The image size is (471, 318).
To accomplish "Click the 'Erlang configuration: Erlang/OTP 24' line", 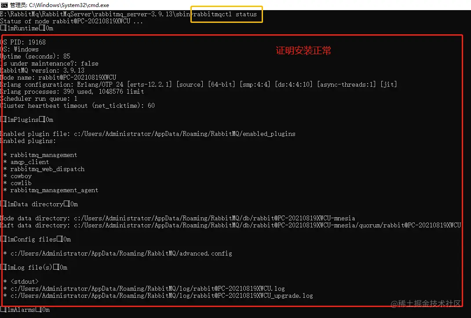I will pyautogui.click(x=198, y=85).
